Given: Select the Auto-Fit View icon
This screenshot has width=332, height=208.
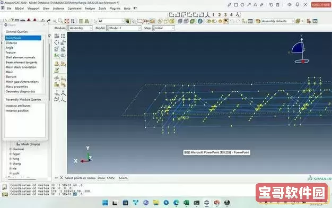Looking at the screenshot, I should 67,21.
